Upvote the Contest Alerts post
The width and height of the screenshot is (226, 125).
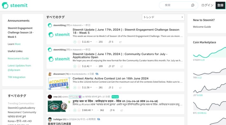[75, 87]
